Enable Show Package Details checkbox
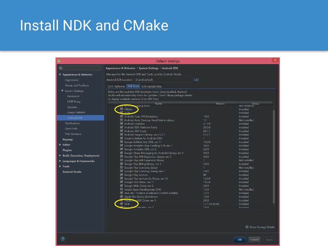The image size is (328, 246). coord(247,227)
